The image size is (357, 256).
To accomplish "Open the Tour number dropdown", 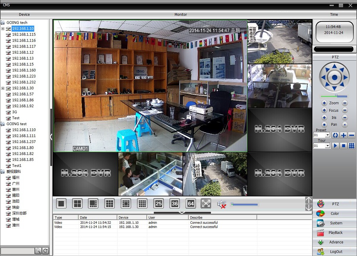I will click(328, 146).
